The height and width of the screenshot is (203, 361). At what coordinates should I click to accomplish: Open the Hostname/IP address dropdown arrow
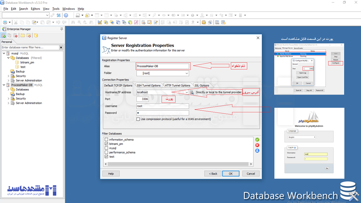click(187, 92)
